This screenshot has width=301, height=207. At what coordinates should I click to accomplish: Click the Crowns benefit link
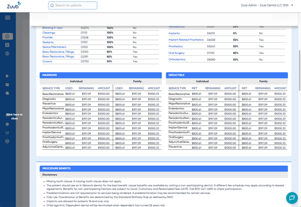tap(47, 62)
